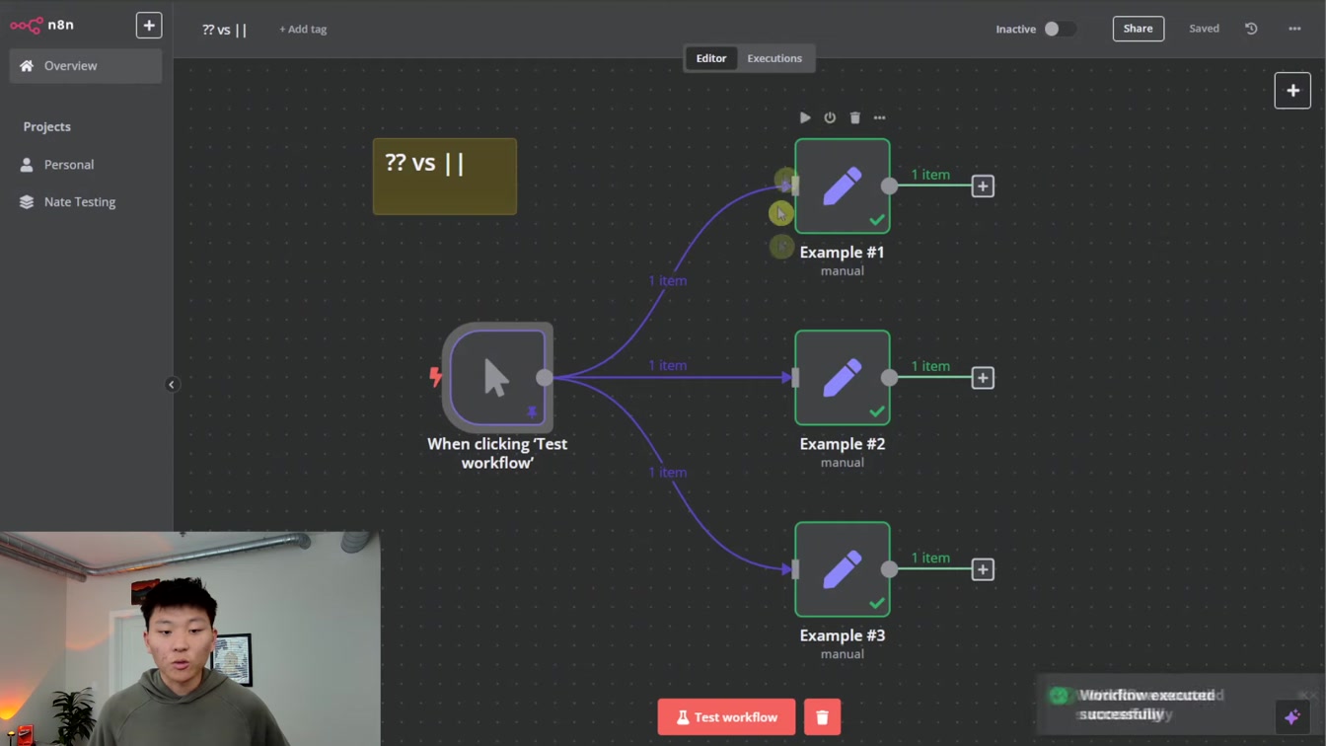Delete Example #1 node with trash icon
The height and width of the screenshot is (746, 1326).
point(855,117)
